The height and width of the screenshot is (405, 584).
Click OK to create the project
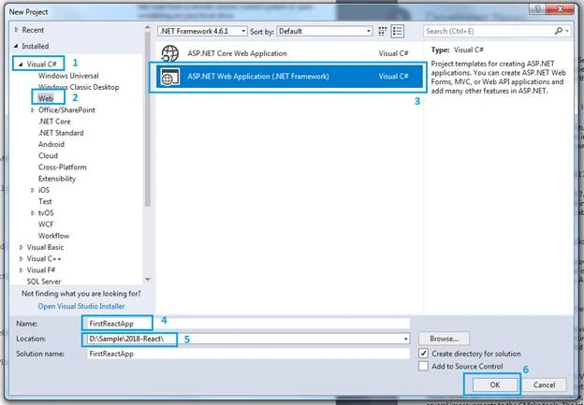tap(495, 385)
